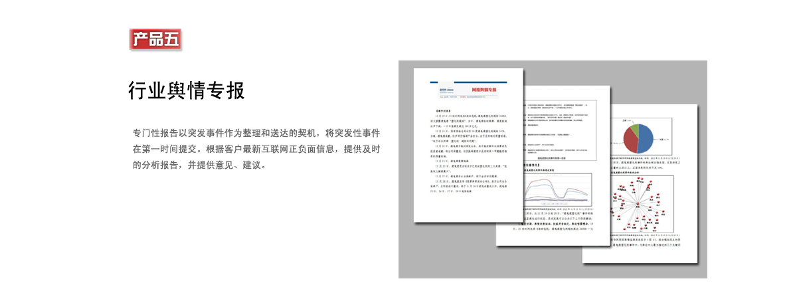Open the middle report page with line chart
The width and height of the screenshot is (797, 307).
[x=553, y=167]
